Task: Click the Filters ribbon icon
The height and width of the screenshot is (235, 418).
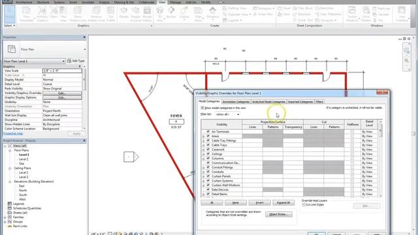Action: point(54,14)
